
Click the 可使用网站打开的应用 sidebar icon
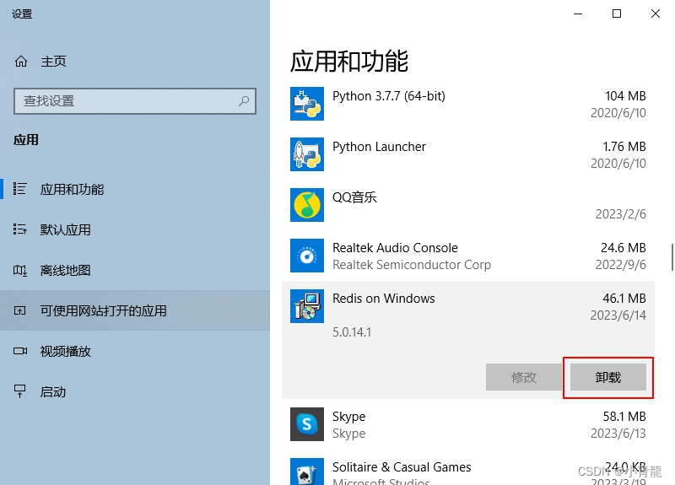point(19,310)
